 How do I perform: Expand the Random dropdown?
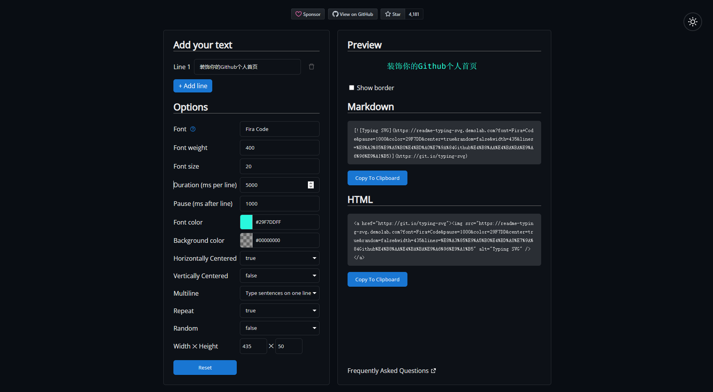[280, 328]
